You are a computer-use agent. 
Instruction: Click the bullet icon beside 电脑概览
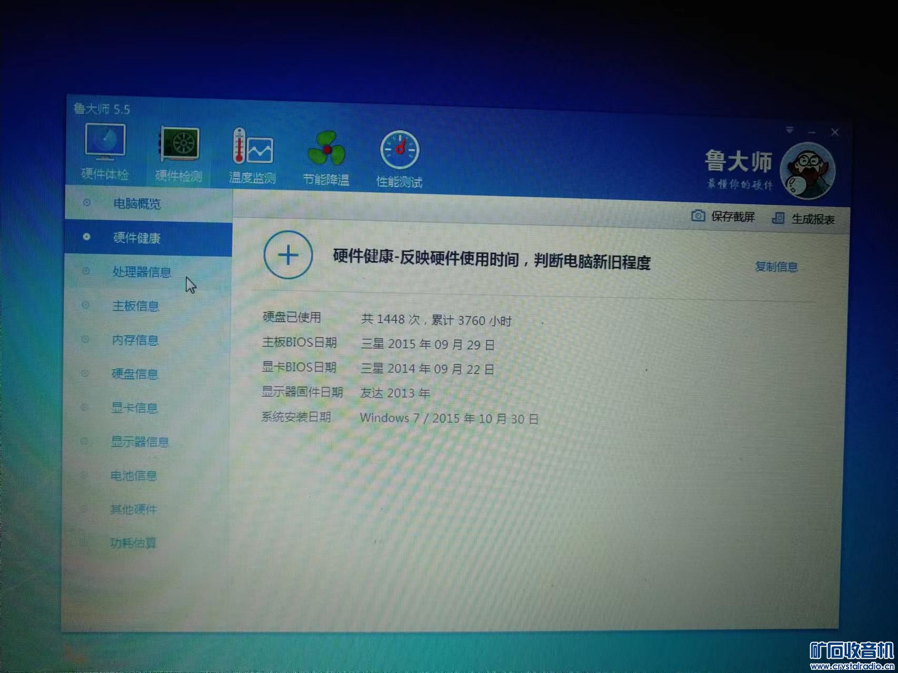click(87, 202)
